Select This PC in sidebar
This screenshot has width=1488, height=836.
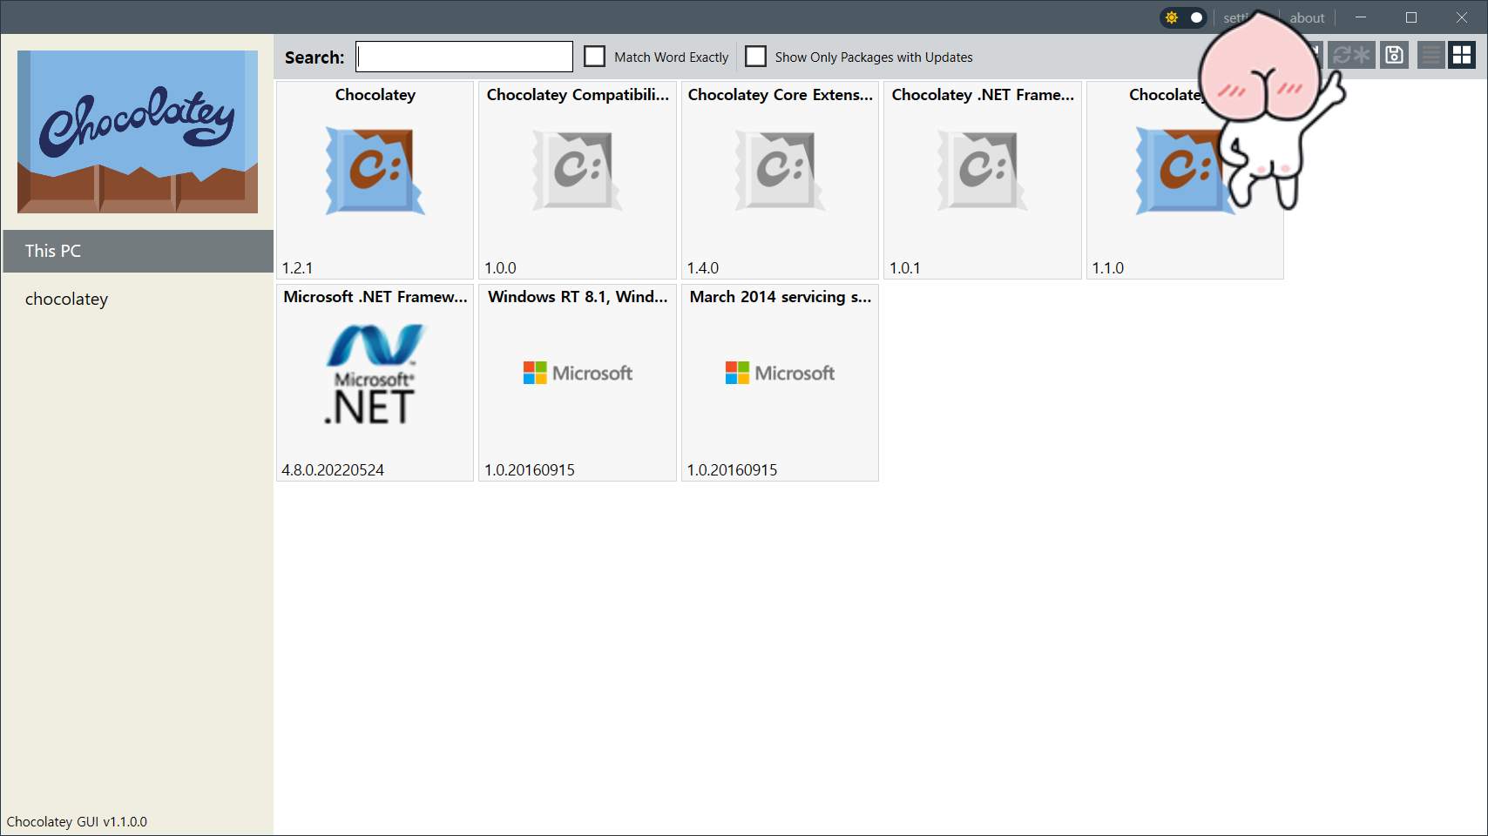coord(138,251)
